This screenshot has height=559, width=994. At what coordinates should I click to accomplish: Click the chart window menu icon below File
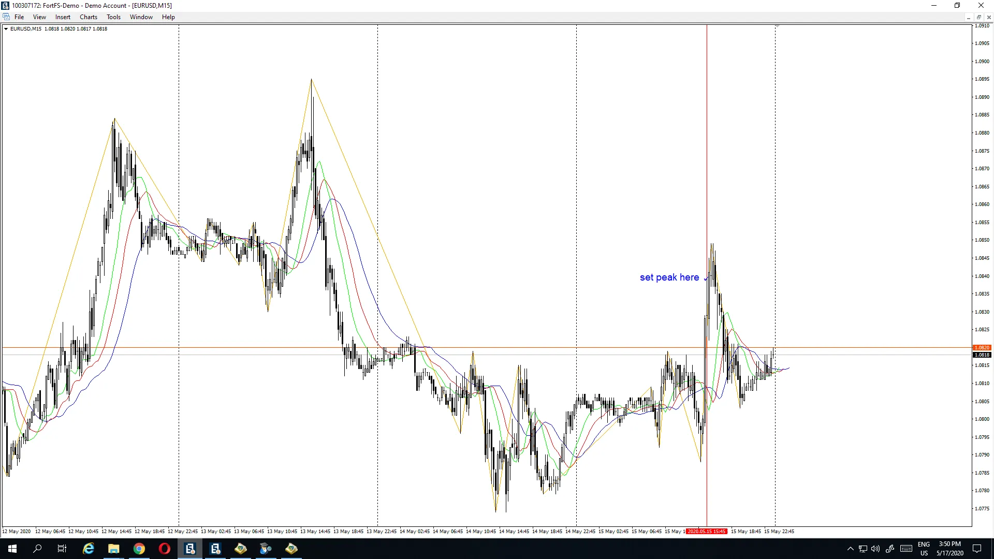(x=6, y=17)
